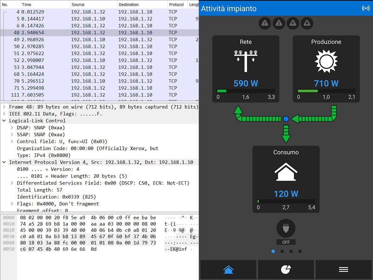Screen dimensions: 373x280
Task: Expand the Frame 48 details row
Action: coord(4,107)
